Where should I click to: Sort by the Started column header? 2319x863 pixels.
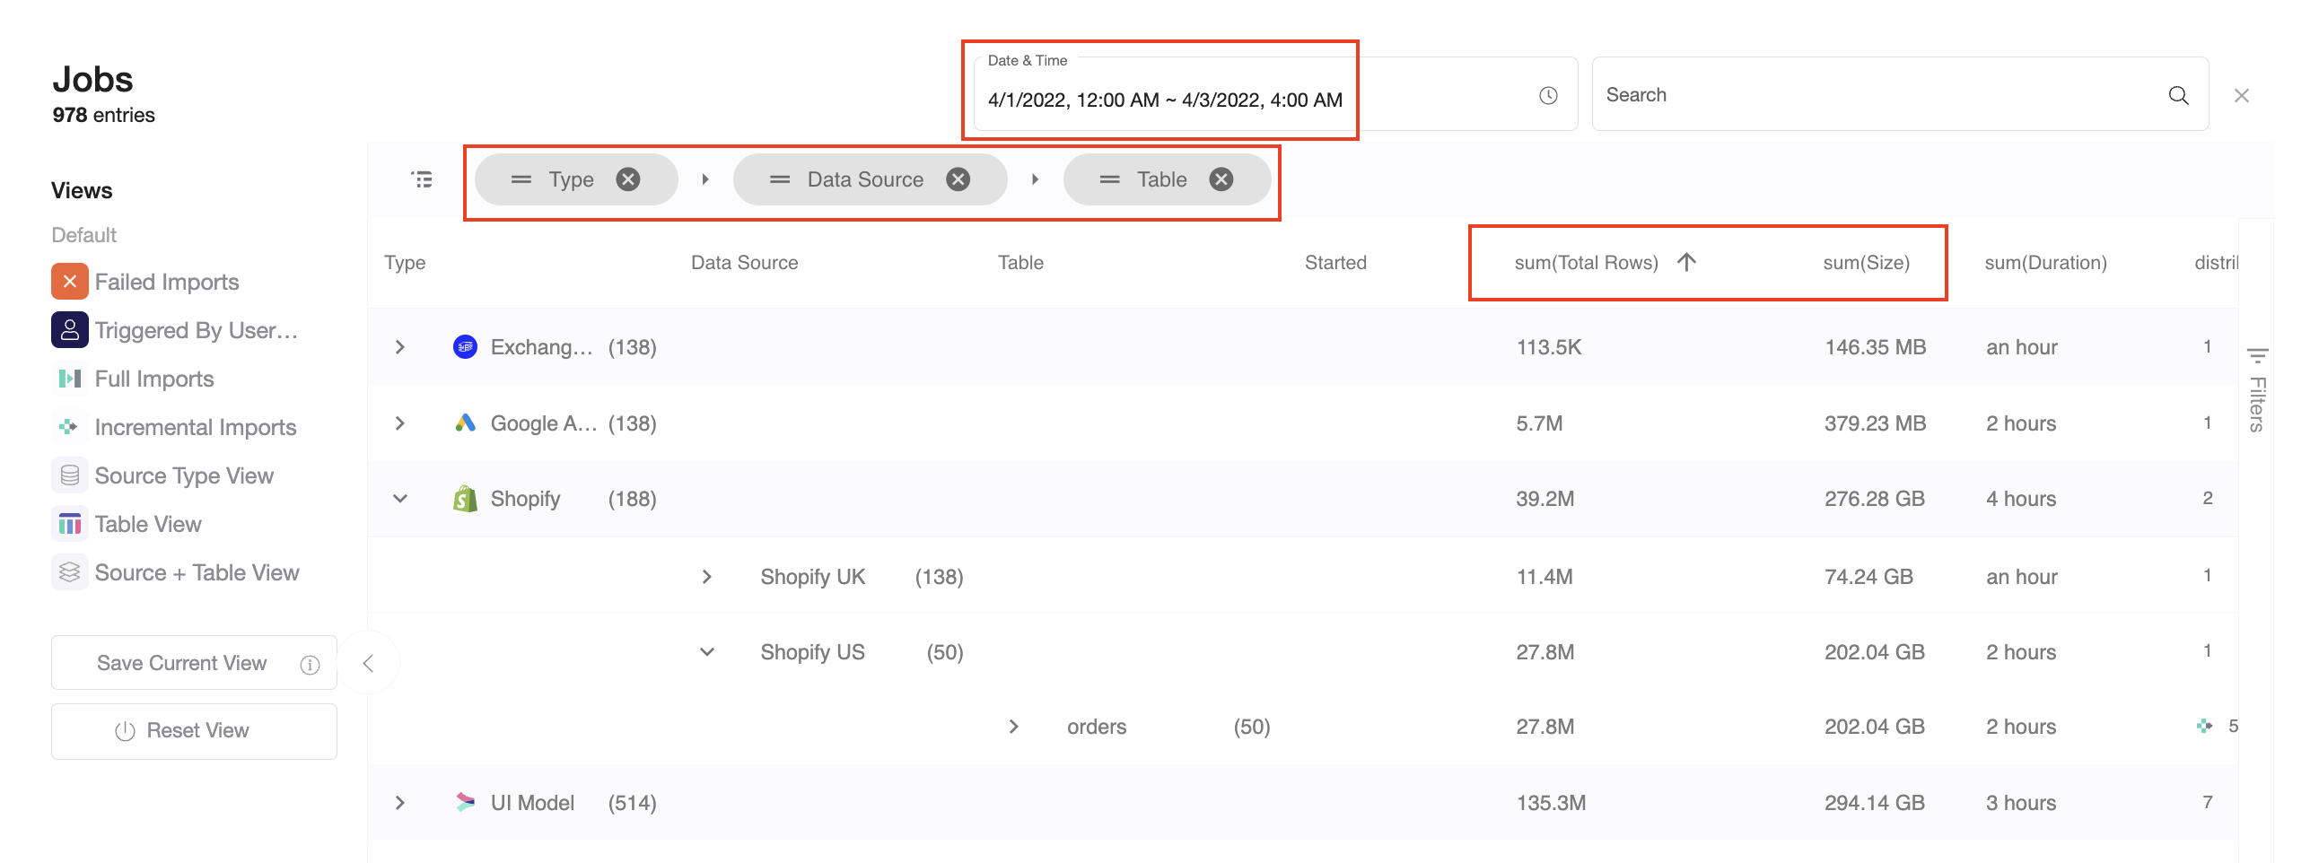click(x=1335, y=262)
